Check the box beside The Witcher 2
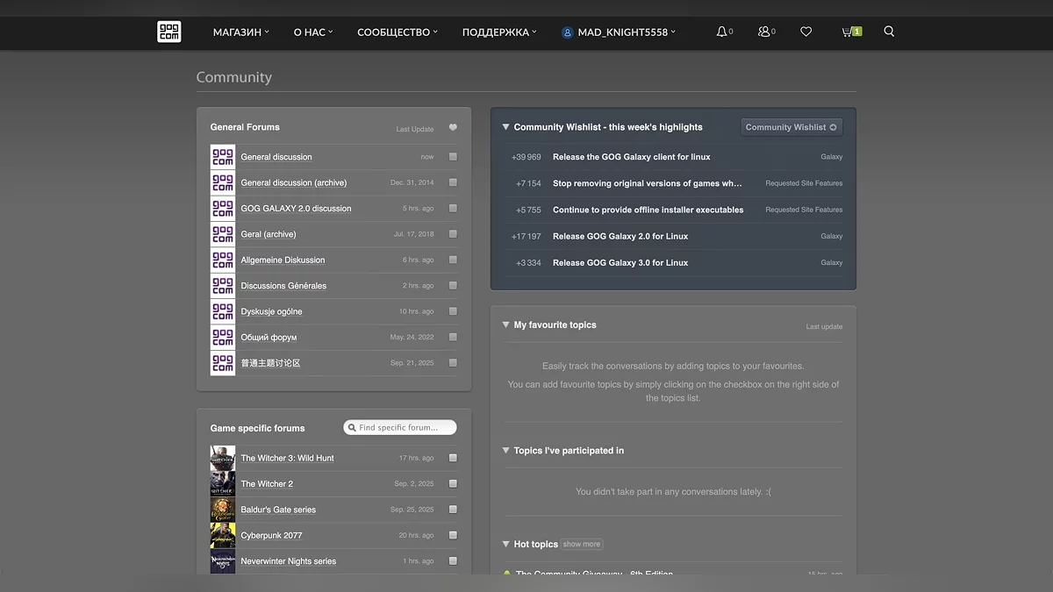This screenshot has height=592, width=1053. [453, 484]
